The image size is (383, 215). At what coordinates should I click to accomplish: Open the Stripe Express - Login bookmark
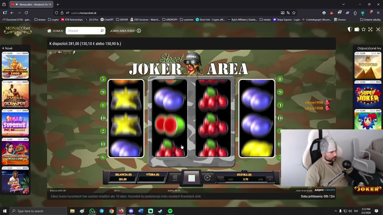[x=286, y=20]
